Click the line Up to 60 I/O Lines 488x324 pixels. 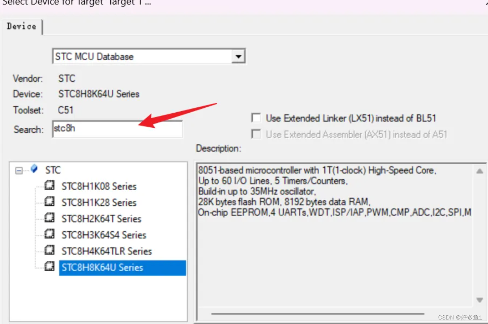273,181
